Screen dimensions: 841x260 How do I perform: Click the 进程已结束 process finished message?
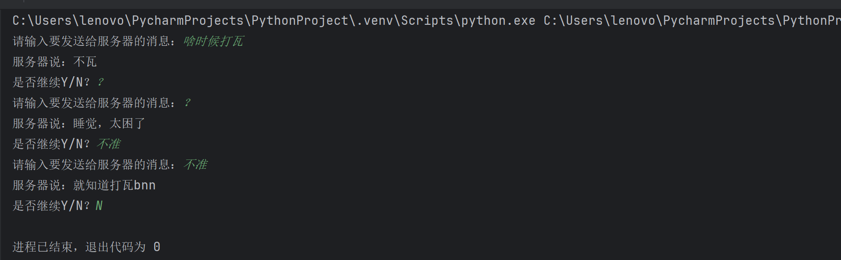coord(42,247)
